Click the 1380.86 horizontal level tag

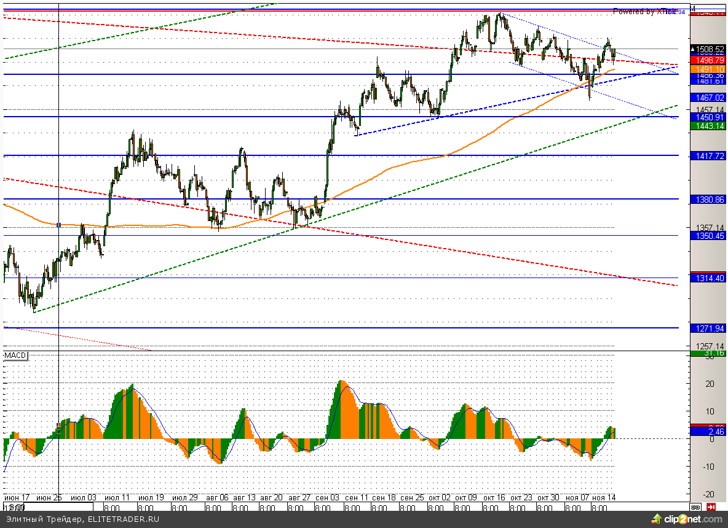pos(708,200)
